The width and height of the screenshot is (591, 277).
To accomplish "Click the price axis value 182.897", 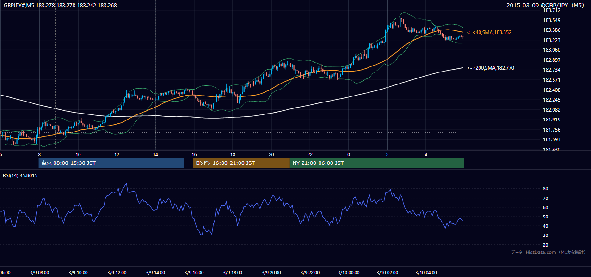I will pyautogui.click(x=551, y=60).
